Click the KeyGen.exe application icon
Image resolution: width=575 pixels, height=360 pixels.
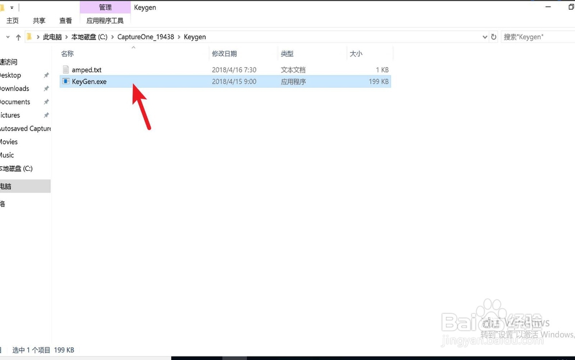click(x=66, y=82)
